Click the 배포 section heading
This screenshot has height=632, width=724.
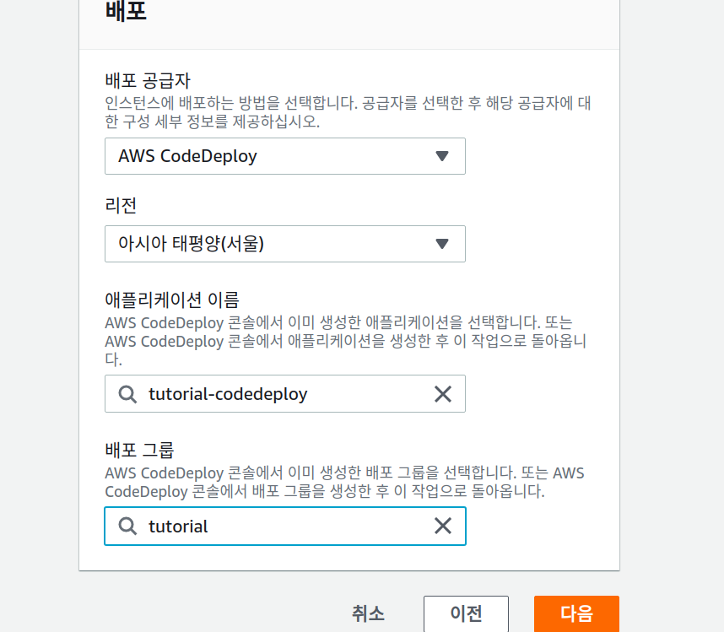[126, 11]
